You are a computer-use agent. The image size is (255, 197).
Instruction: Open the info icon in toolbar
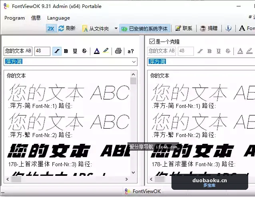point(228,28)
